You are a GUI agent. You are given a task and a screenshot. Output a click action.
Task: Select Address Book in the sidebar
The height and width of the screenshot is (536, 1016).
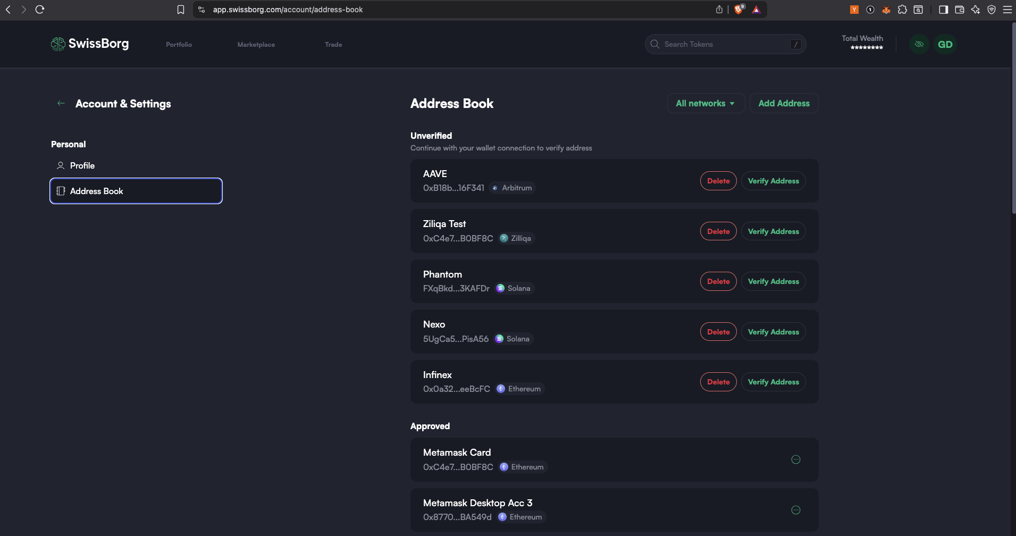point(136,191)
